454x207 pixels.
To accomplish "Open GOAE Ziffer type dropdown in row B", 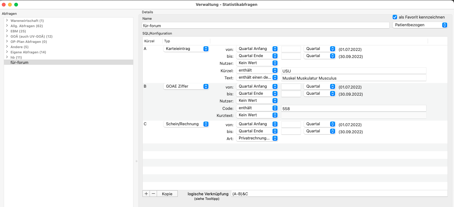I will pyautogui.click(x=186, y=86).
